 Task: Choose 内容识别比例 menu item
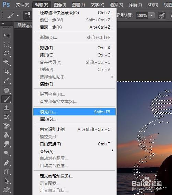click(74, 130)
